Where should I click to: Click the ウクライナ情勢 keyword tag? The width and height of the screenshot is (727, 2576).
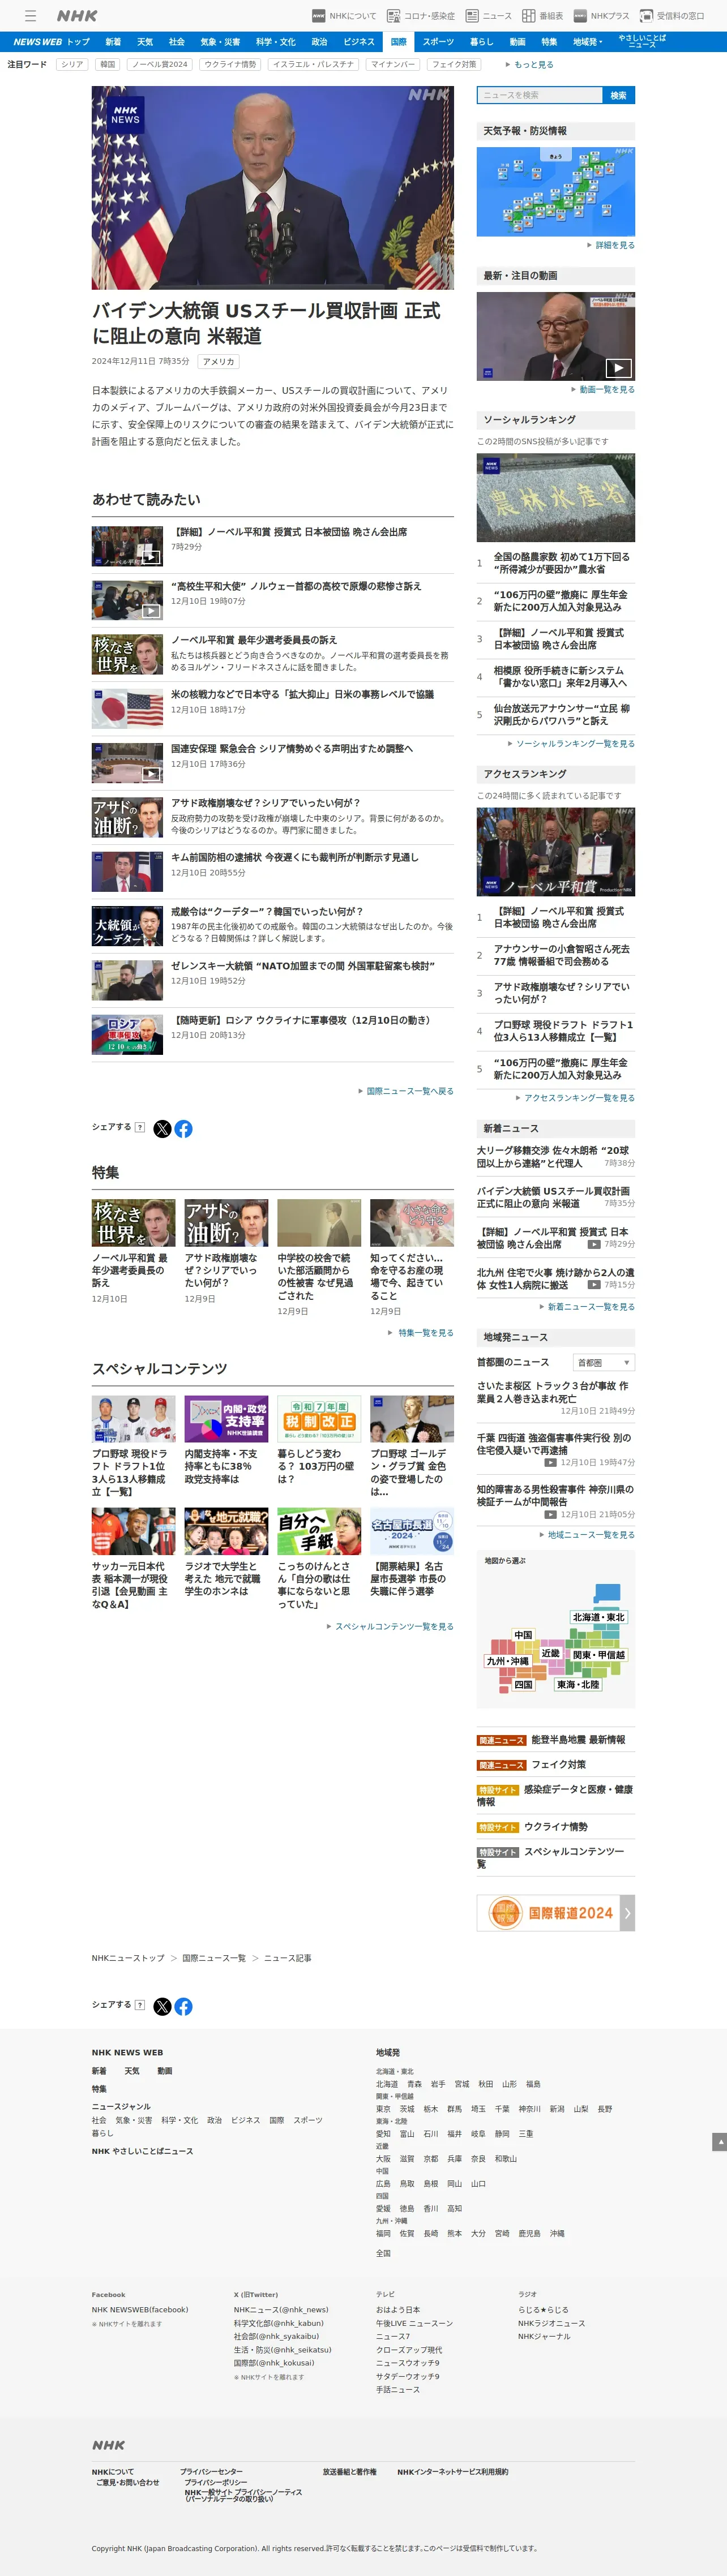pyautogui.click(x=230, y=64)
